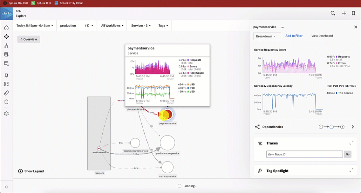Open the Breakdown dropdown

click(x=267, y=36)
